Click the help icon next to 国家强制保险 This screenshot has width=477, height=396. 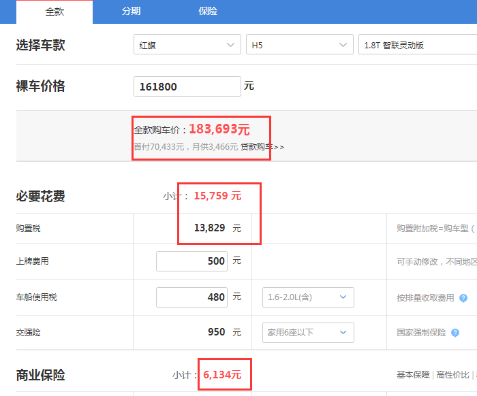[455, 333]
